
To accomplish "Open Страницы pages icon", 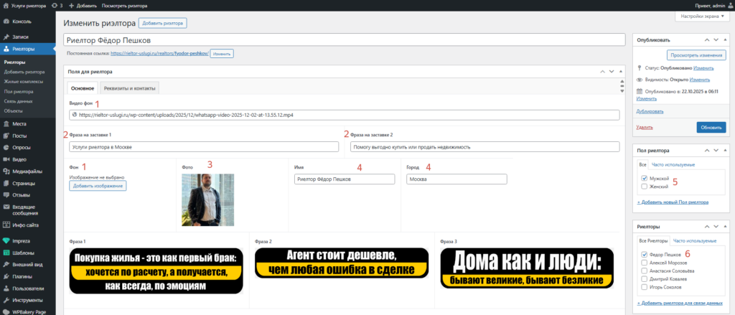I will (6, 183).
